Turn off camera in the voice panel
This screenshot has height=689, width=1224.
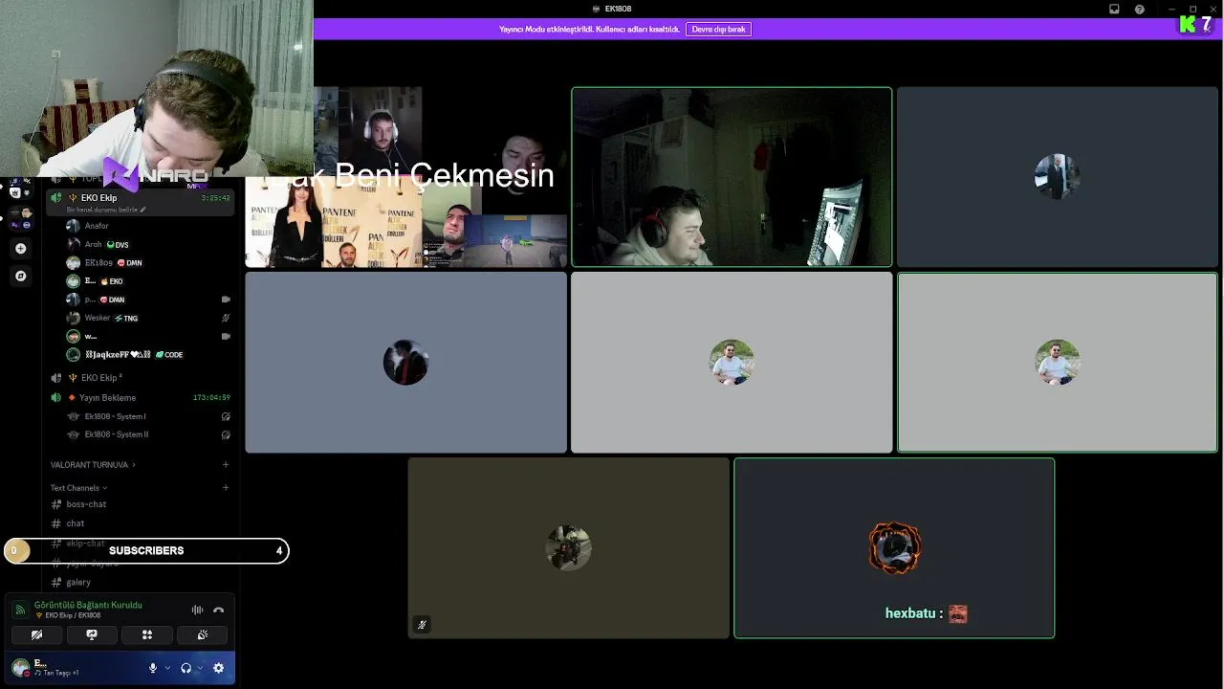36,634
